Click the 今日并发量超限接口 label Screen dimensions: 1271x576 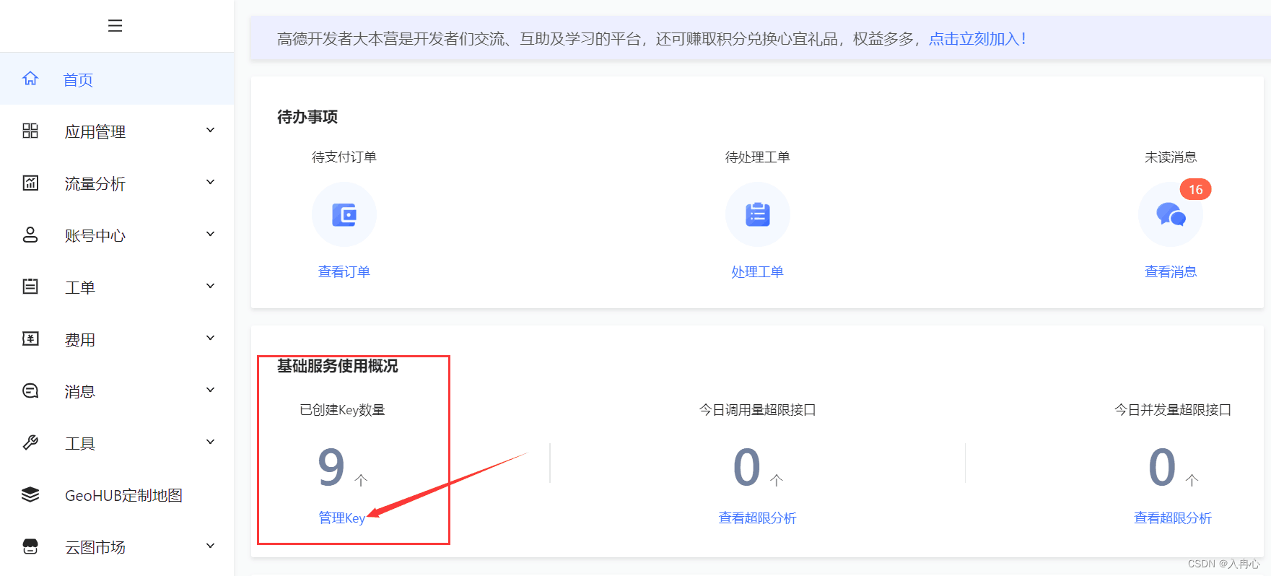point(1173,409)
